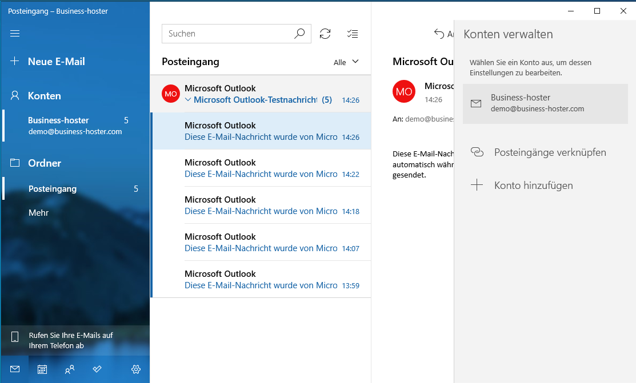Click the Ordner folder icon
Screen dimensions: 636x383
(x=15, y=163)
